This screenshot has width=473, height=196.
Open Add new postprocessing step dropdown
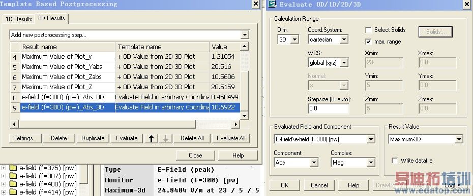click(x=245, y=35)
